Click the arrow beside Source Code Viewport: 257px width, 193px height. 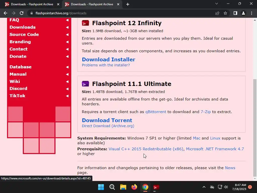[67, 34]
